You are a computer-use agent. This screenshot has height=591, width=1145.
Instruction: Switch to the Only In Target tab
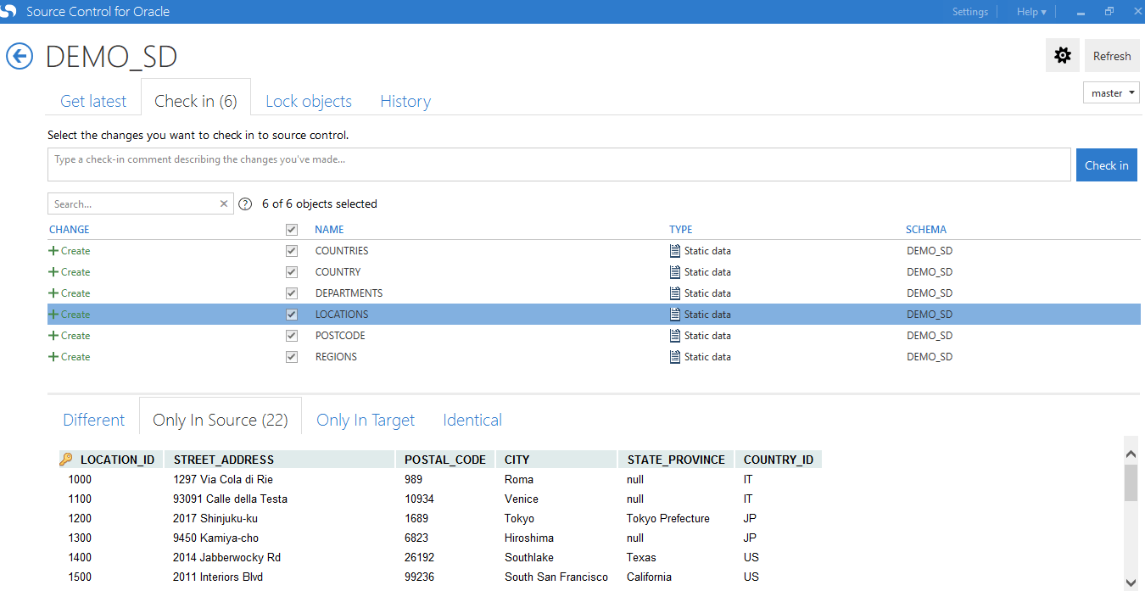coord(366,420)
